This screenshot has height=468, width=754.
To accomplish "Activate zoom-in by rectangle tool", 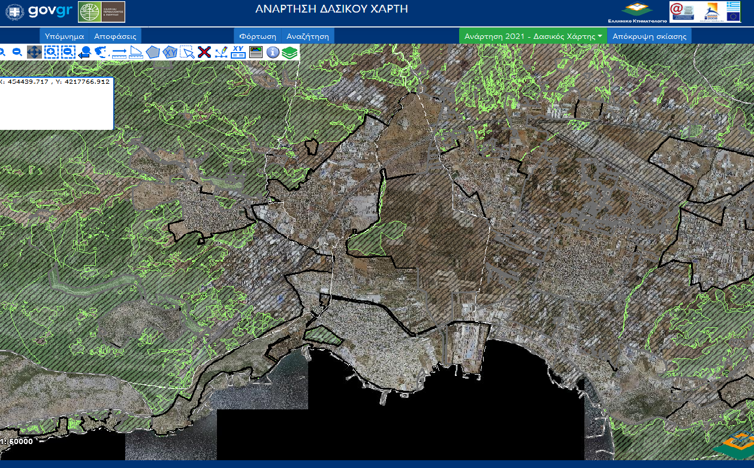I will click(51, 52).
